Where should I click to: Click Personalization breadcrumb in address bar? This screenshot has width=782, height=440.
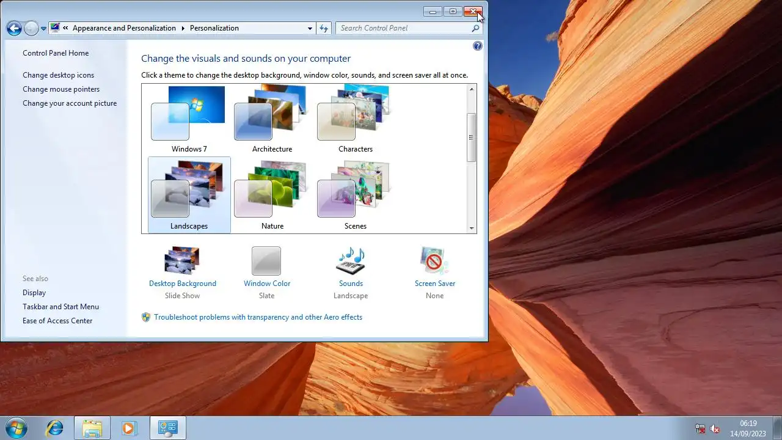(x=214, y=28)
